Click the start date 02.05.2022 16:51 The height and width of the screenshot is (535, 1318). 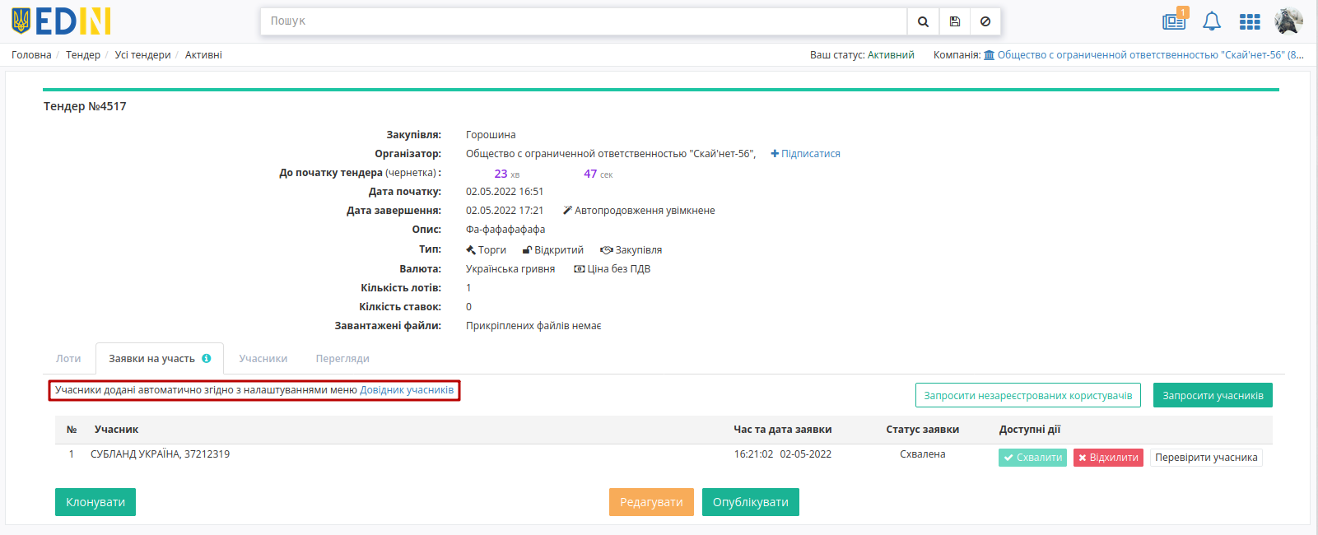(x=505, y=192)
